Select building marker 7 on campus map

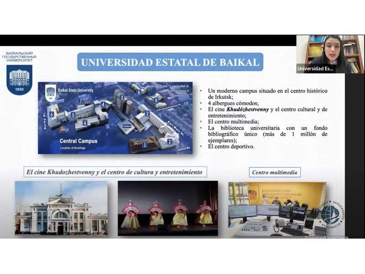click(x=81, y=100)
